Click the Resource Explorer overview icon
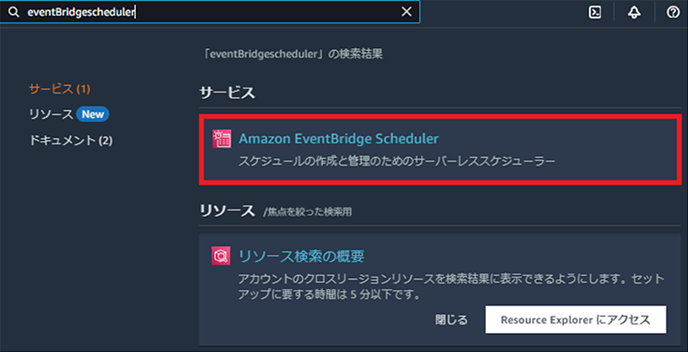This screenshot has height=352, width=688. point(221,256)
